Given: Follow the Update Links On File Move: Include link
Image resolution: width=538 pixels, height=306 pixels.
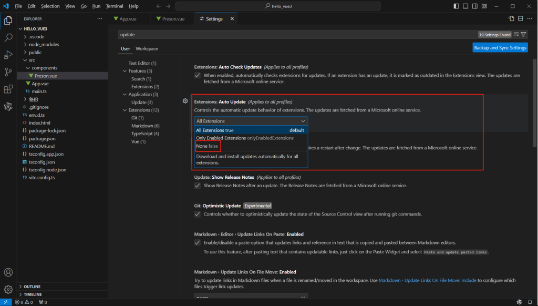Looking at the screenshot, I should click(427, 281).
